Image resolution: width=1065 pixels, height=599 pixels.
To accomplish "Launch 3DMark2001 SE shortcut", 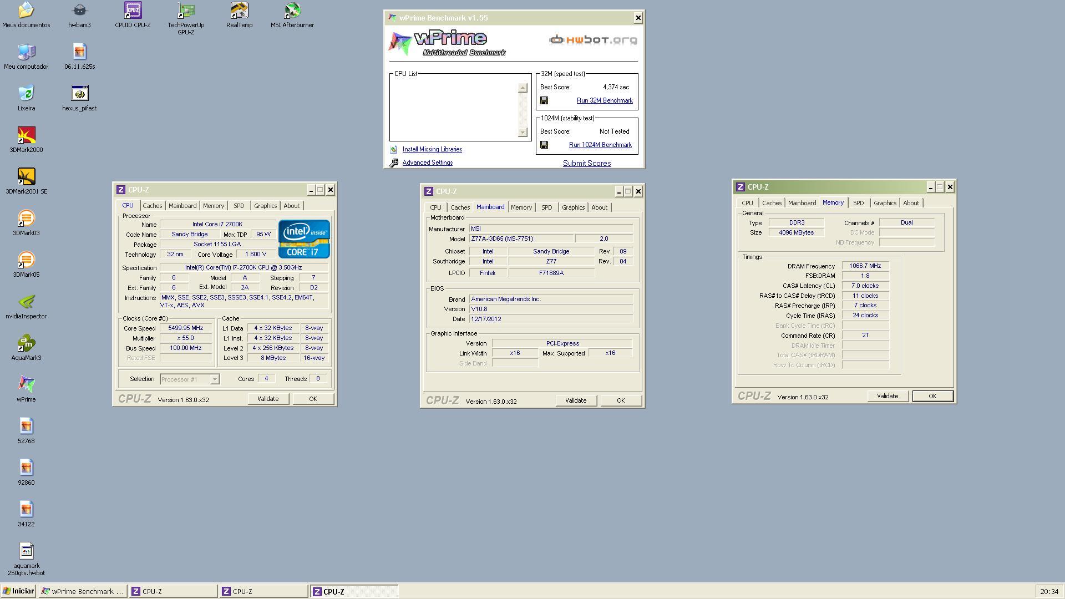I will pyautogui.click(x=26, y=181).
